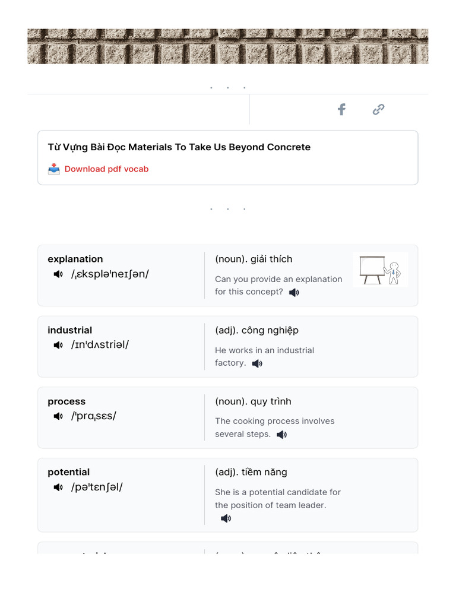The width and height of the screenshot is (456, 608).
Task: Select the word potential
Action: click(69, 472)
